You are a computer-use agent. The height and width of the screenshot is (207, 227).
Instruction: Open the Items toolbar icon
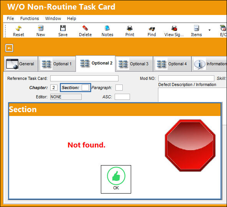[196, 31]
